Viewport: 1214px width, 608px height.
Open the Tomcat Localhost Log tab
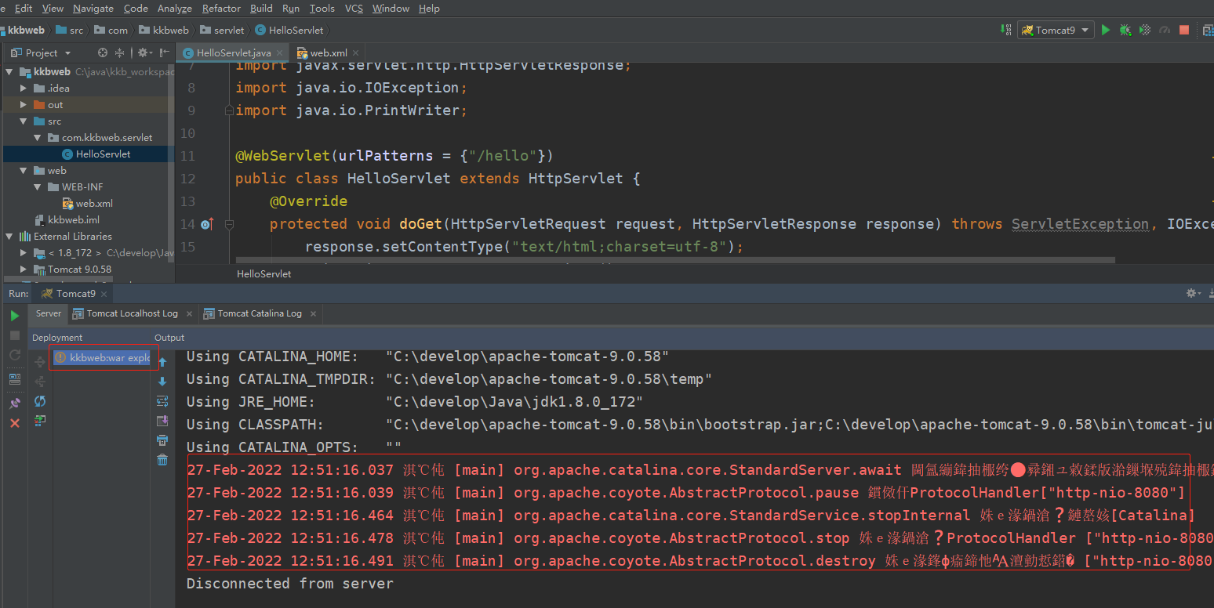pyautogui.click(x=132, y=313)
